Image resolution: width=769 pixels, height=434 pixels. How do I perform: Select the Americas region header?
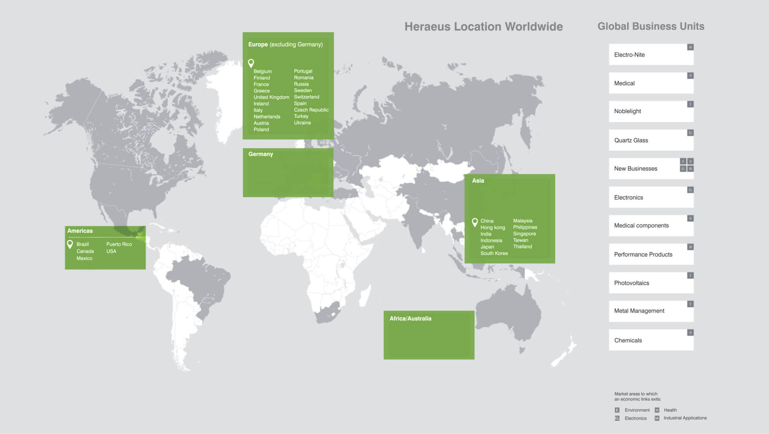pos(80,231)
